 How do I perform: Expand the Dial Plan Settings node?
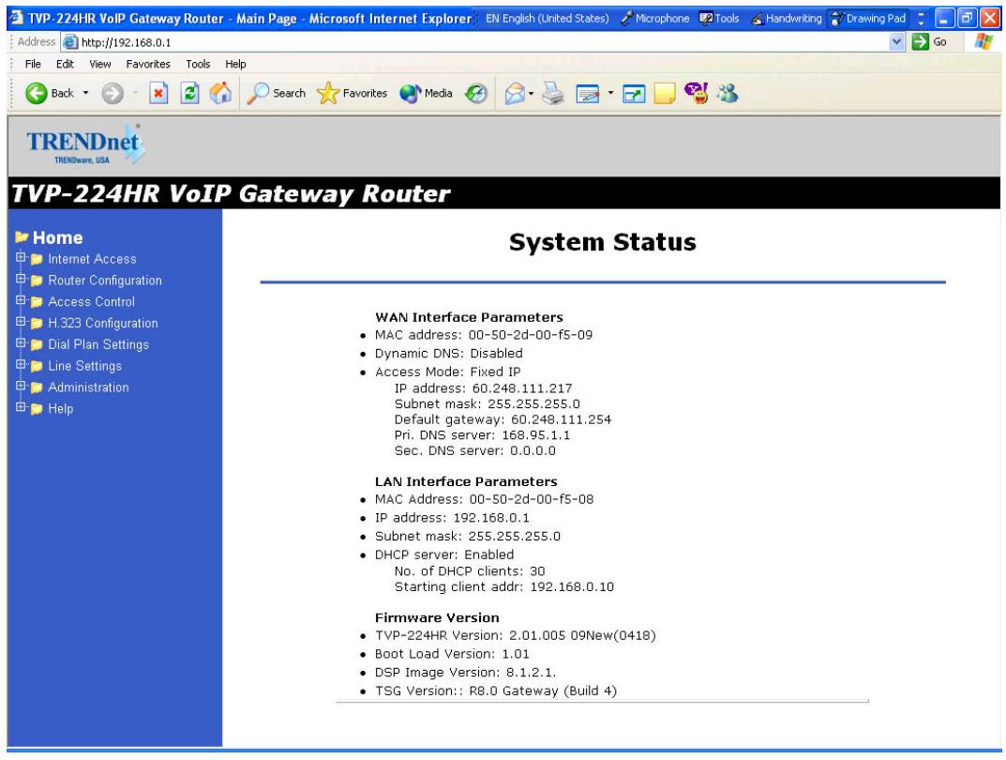click(x=21, y=343)
